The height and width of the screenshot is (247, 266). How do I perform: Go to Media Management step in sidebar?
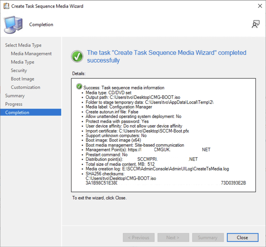(31, 54)
